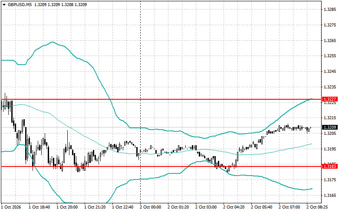Click the 1 Oct 22:40 time label
Image resolution: width=339 pixels, height=212 pixels.
pyautogui.click(x=122, y=207)
